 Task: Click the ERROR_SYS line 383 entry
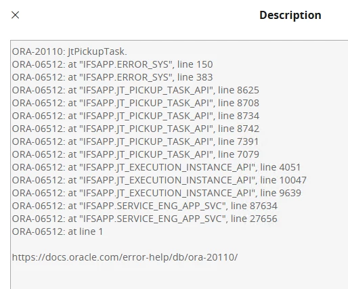[112, 77]
